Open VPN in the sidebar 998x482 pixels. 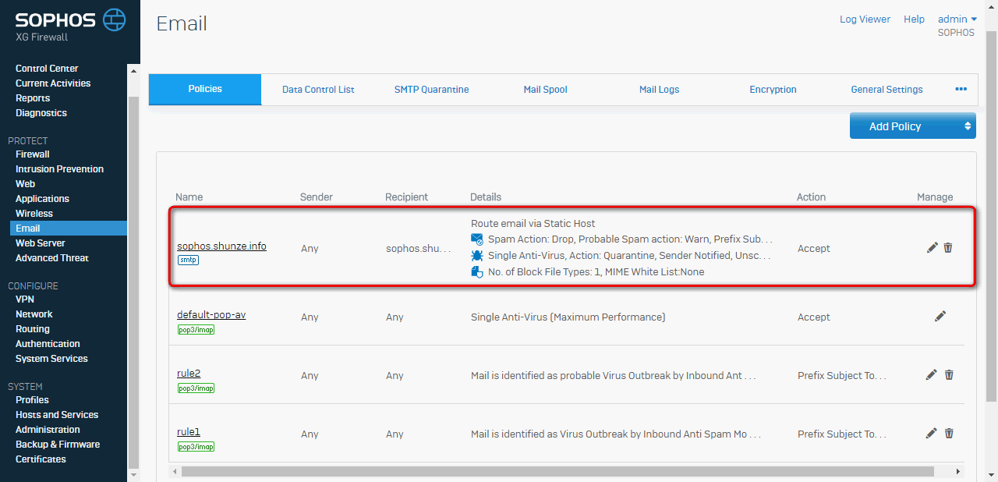[25, 299]
